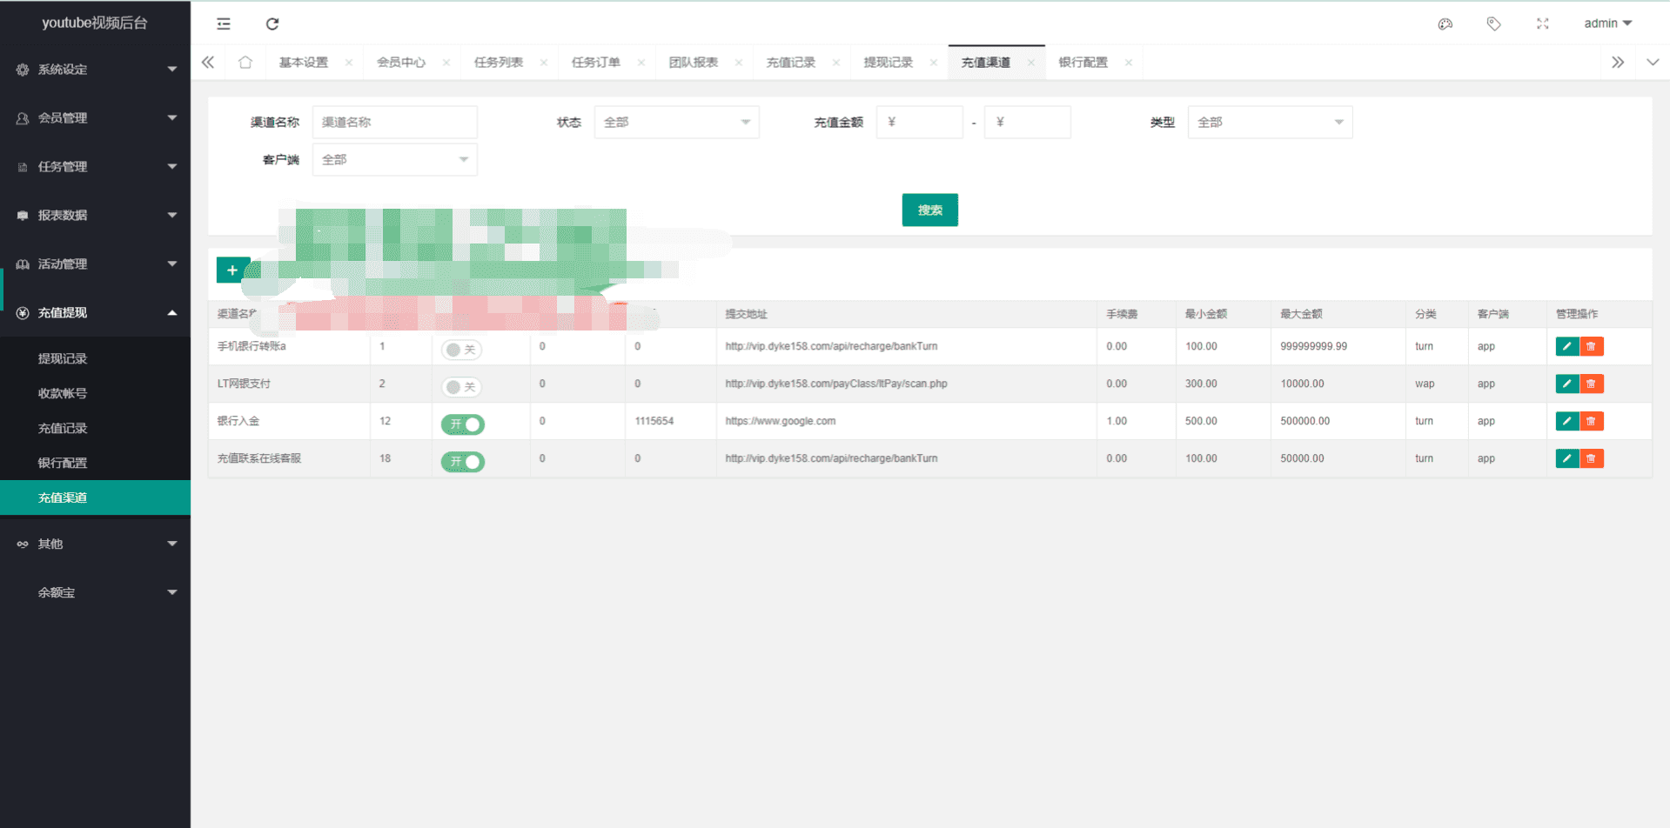Edit the 银行入金 channel row

click(1566, 421)
